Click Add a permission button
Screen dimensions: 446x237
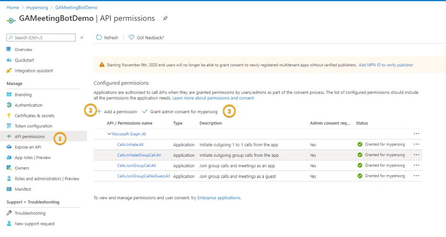point(120,112)
